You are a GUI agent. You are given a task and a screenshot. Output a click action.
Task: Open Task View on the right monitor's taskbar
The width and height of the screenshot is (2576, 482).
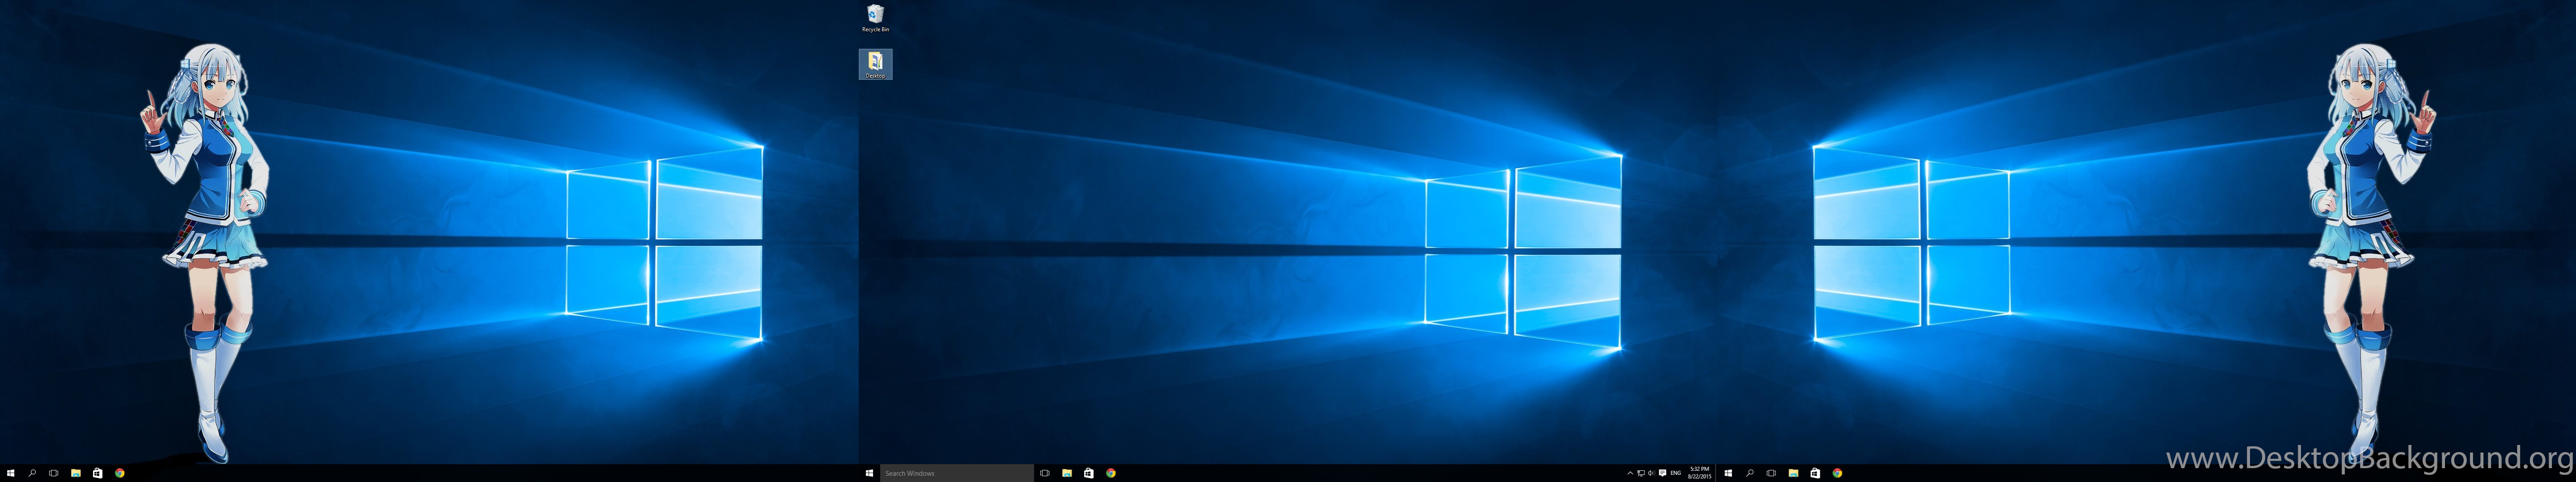pos(1771,473)
